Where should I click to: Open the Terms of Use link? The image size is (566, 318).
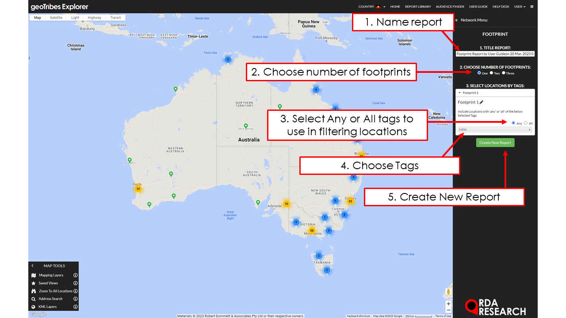(x=443, y=316)
